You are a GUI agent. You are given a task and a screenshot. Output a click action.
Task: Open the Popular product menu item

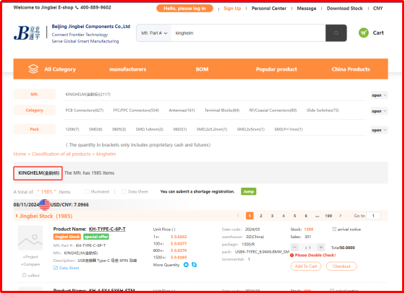tap(276, 69)
